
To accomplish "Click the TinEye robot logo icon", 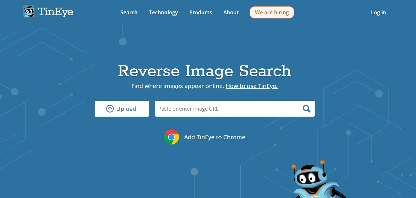I will 29,12.
